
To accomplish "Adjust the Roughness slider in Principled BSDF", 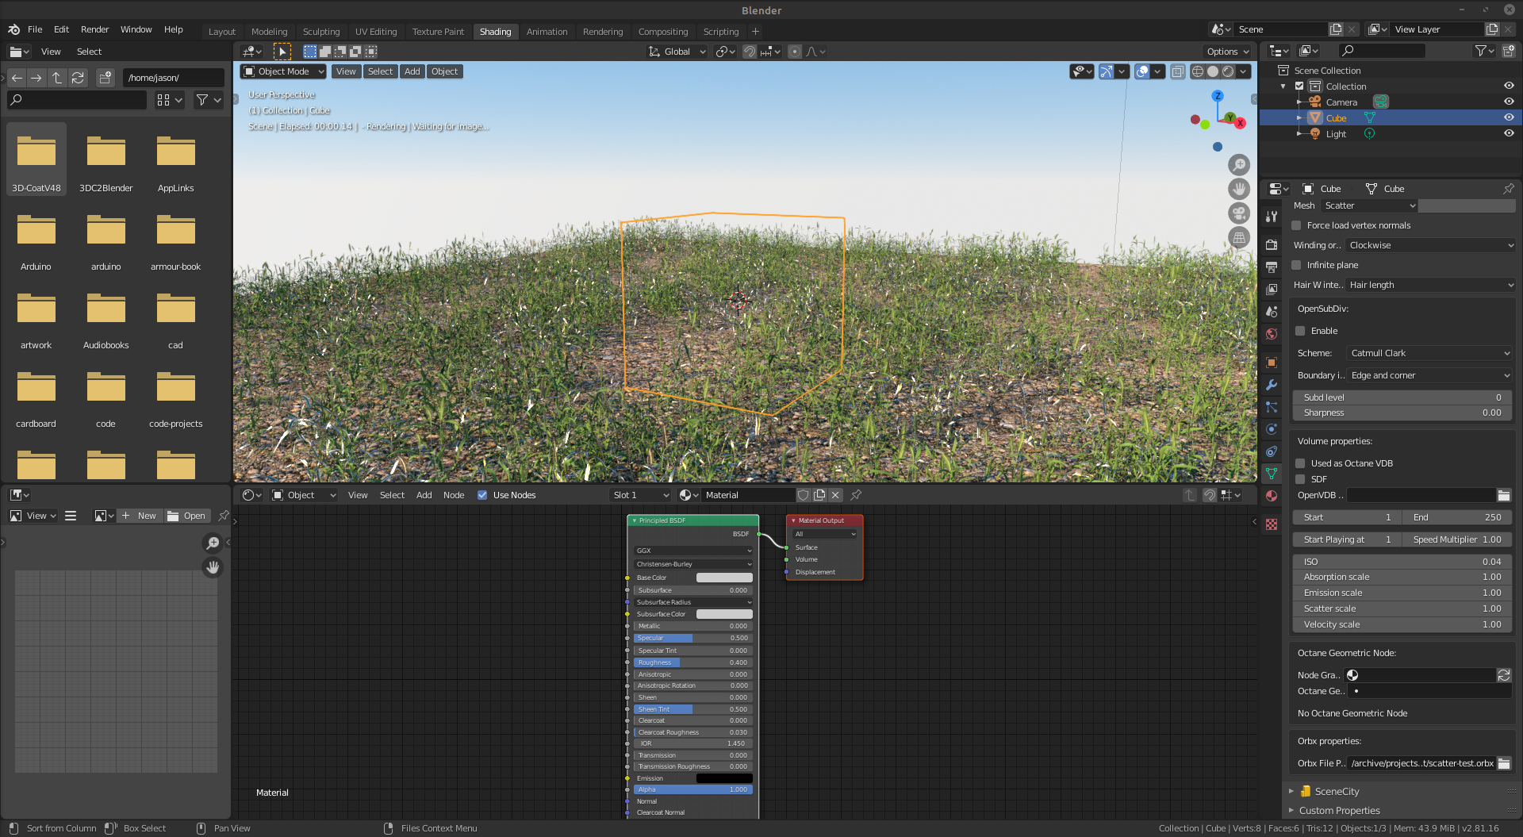I will 692,662.
